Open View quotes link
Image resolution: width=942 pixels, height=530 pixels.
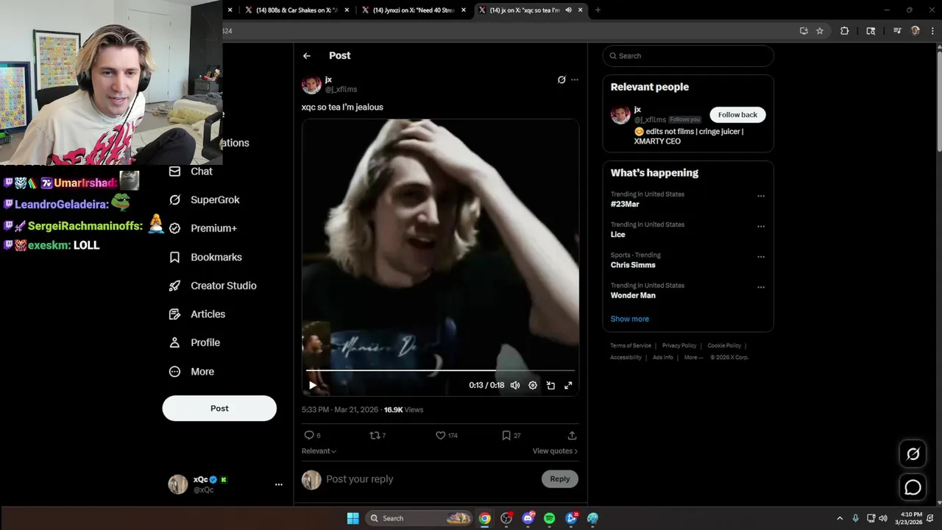[x=555, y=451]
